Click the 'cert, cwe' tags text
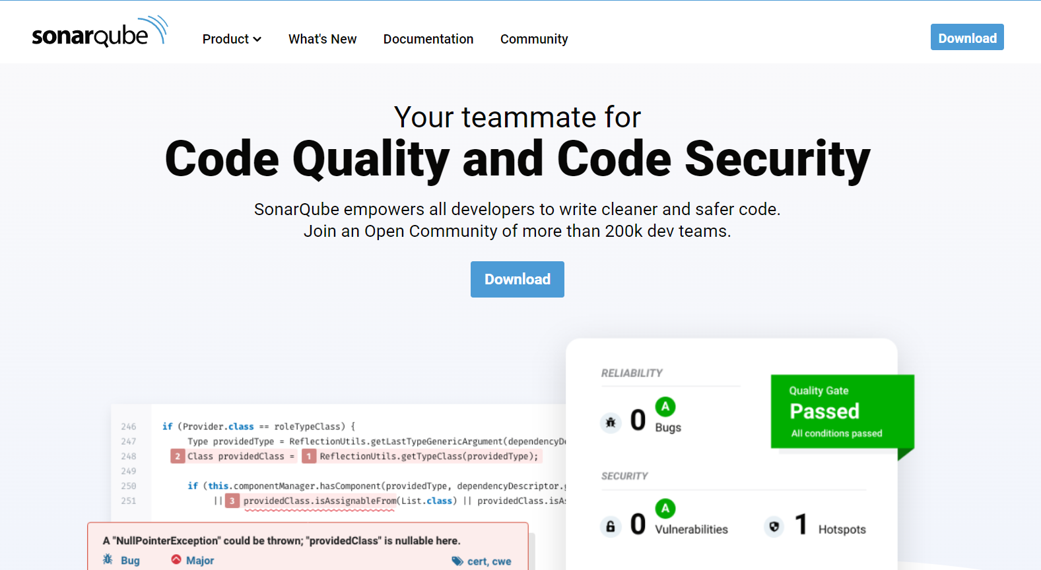This screenshot has width=1041, height=570. (x=489, y=561)
